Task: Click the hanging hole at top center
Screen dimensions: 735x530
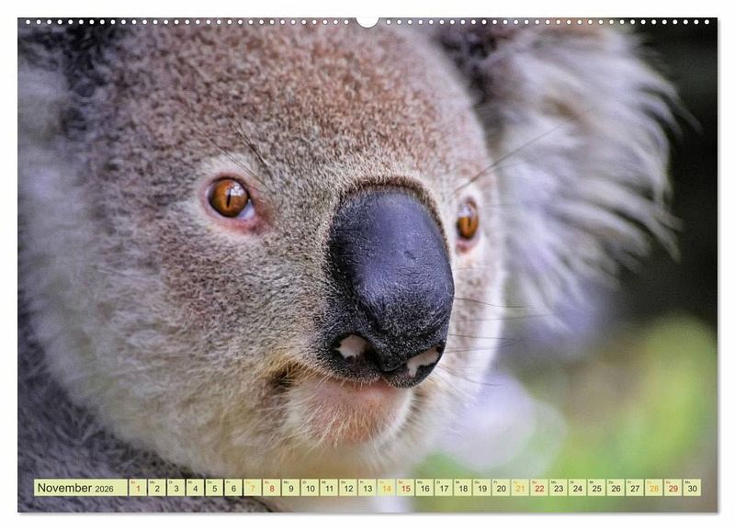Action: [367, 21]
